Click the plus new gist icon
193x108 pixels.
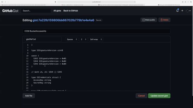point(182,11)
